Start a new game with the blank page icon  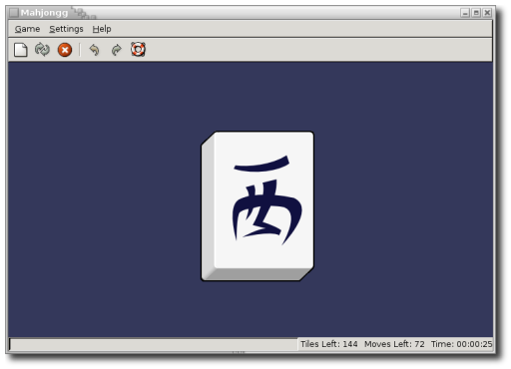pos(21,50)
